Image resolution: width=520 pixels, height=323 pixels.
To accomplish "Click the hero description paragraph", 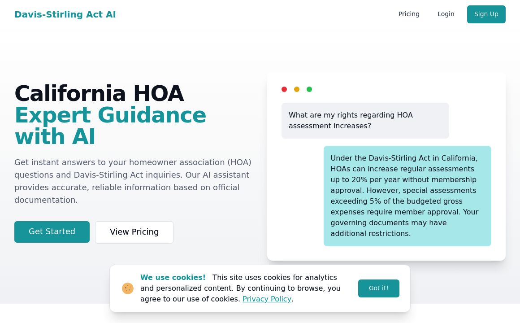I will click(x=133, y=181).
